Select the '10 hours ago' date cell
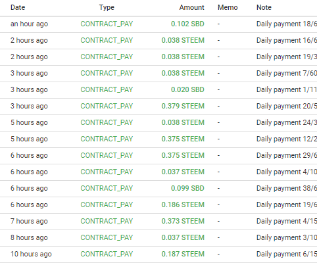 tap(31, 254)
